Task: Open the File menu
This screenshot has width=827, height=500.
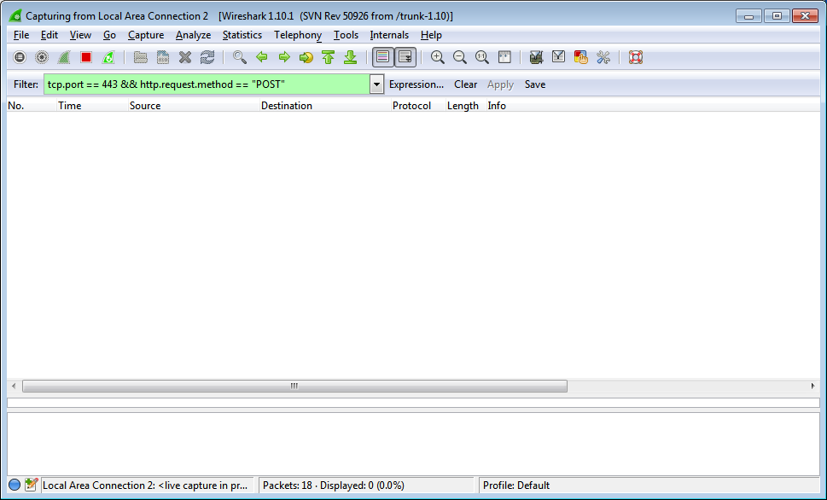Action: 21,35
